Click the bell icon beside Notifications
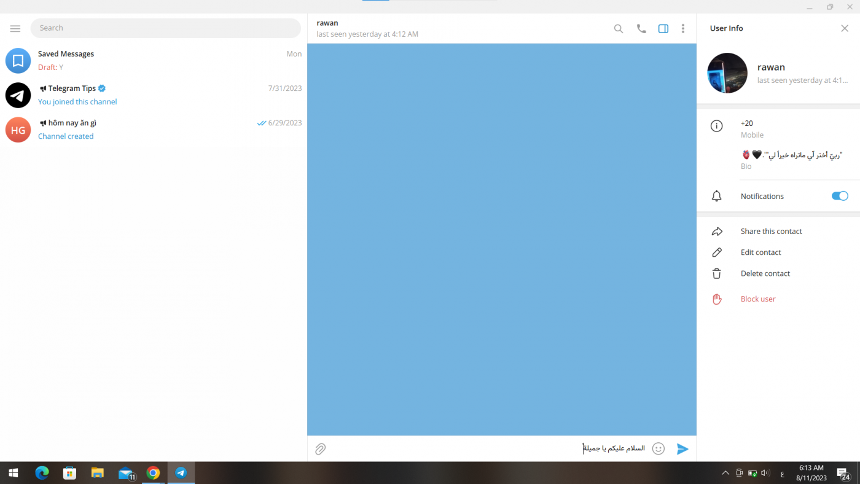This screenshot has width=860, height=484. tap(716, 196)
